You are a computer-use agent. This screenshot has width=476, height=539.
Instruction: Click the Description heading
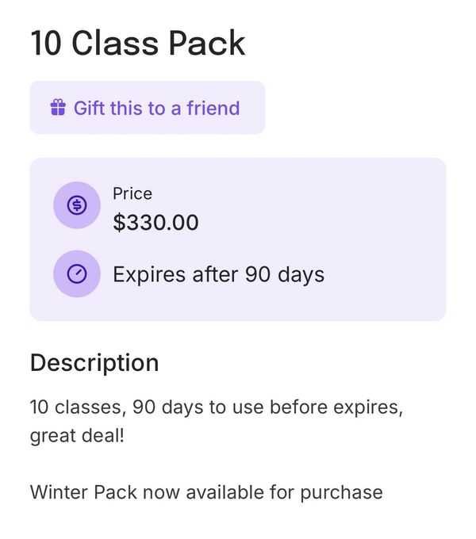pos(94,363)
